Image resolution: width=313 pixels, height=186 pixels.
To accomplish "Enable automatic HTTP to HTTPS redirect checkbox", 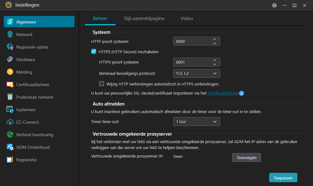I will pyautogui.click(x=102, y=84).
